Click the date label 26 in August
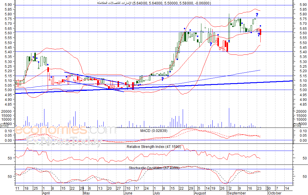 pos(222,188)
